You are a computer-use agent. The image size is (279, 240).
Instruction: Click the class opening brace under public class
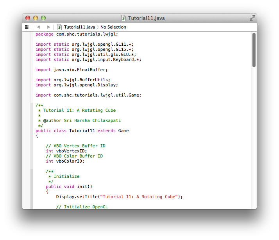click(37, 136)
